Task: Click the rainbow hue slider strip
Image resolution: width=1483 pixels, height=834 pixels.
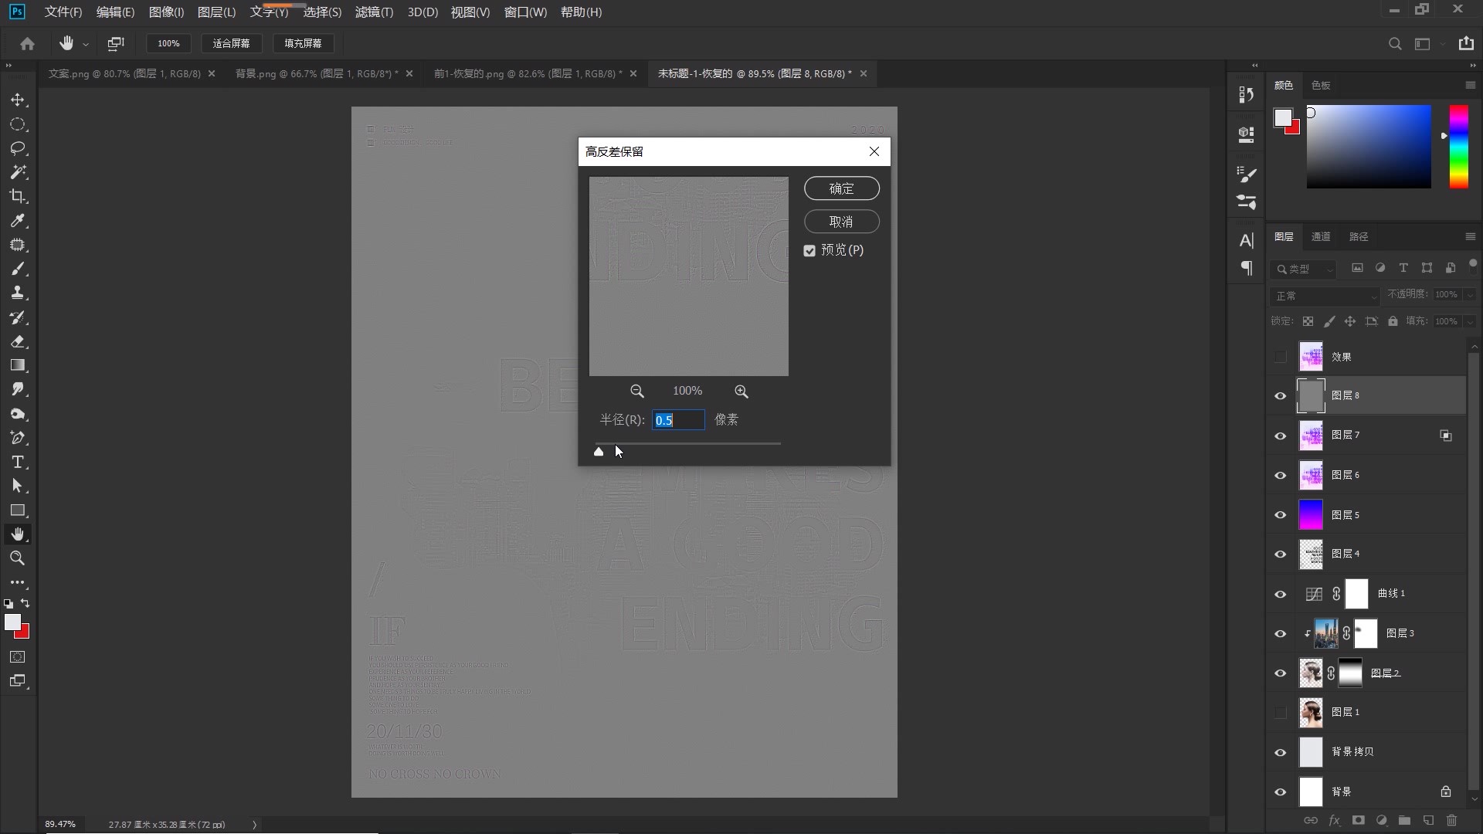Action: click(1458, 147)
